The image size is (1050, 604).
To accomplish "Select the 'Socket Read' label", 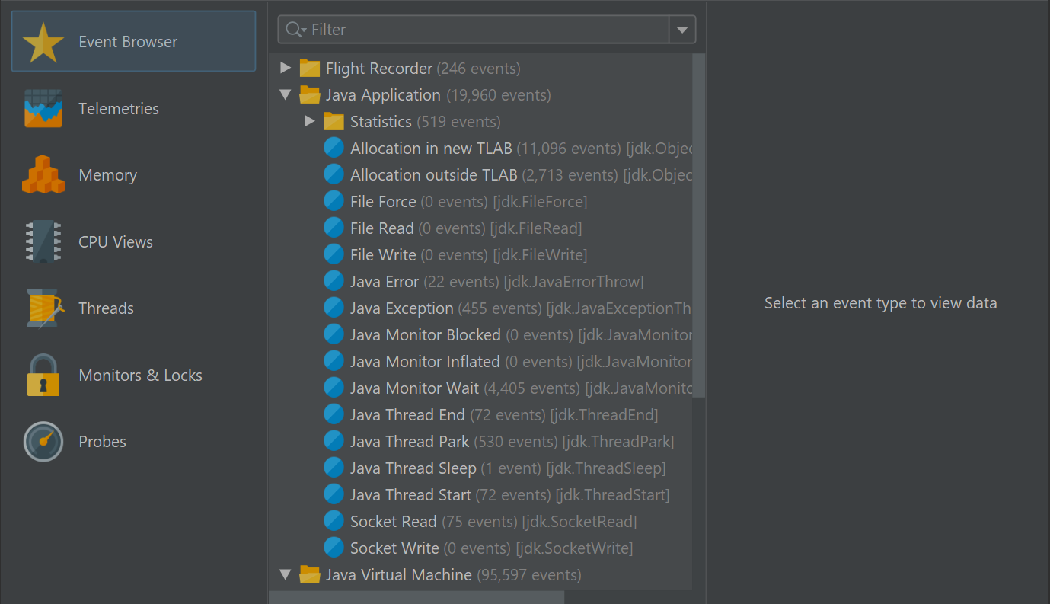I will [x=394, y=522].
